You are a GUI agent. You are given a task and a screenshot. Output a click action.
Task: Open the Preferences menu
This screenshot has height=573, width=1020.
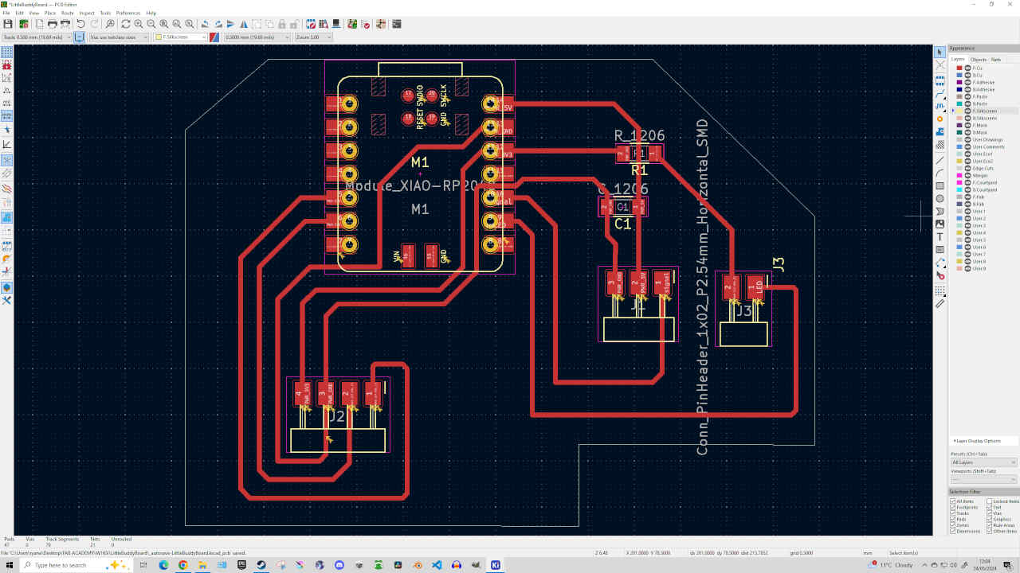(128, 13)
